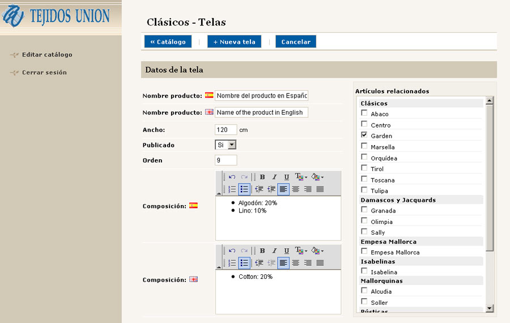Toggle underline in Spanish composition editor
Image resolution: width=510 pixels, height=323 pixels.
point(287,177)
